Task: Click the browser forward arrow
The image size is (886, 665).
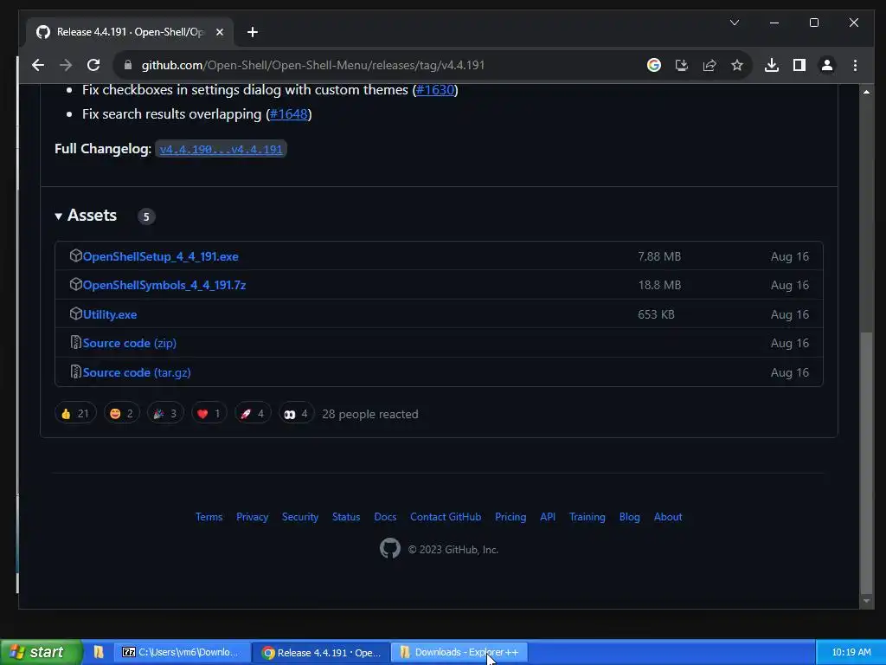Action: pyautogui.click(x=66, y=65)
